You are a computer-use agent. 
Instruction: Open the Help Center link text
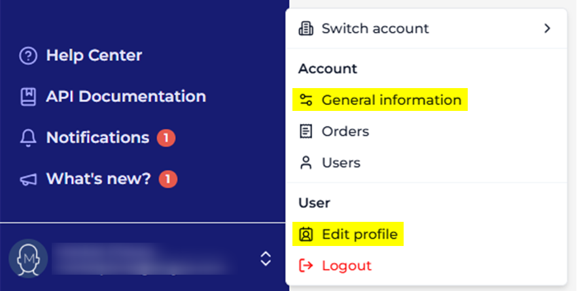(94, 56)
